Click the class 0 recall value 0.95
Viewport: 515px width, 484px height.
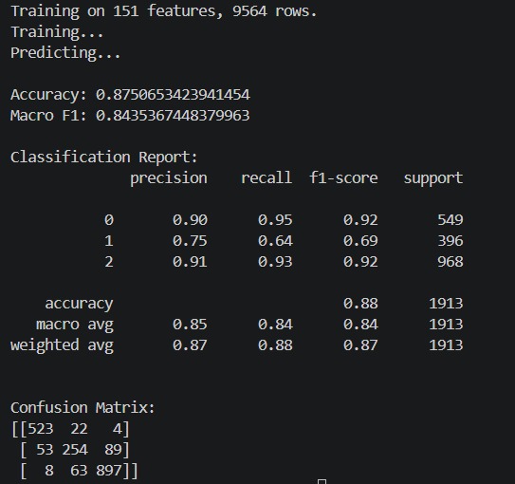pyautogui.click(x=275, y=220)
